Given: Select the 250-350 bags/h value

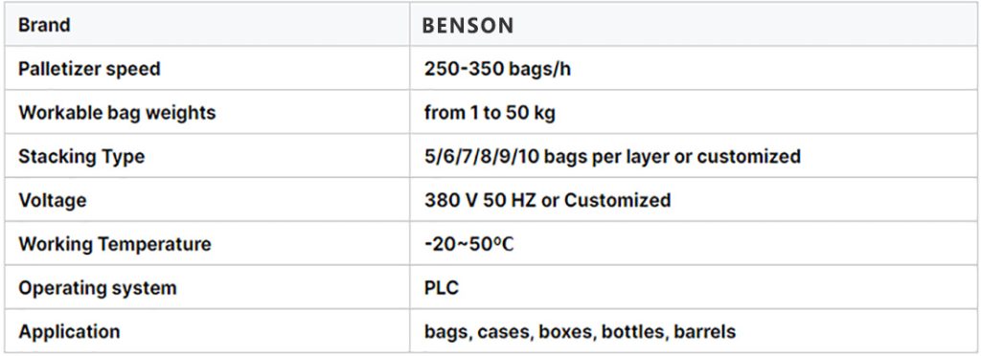Looking at the screenshot, I should coord(497,69).
